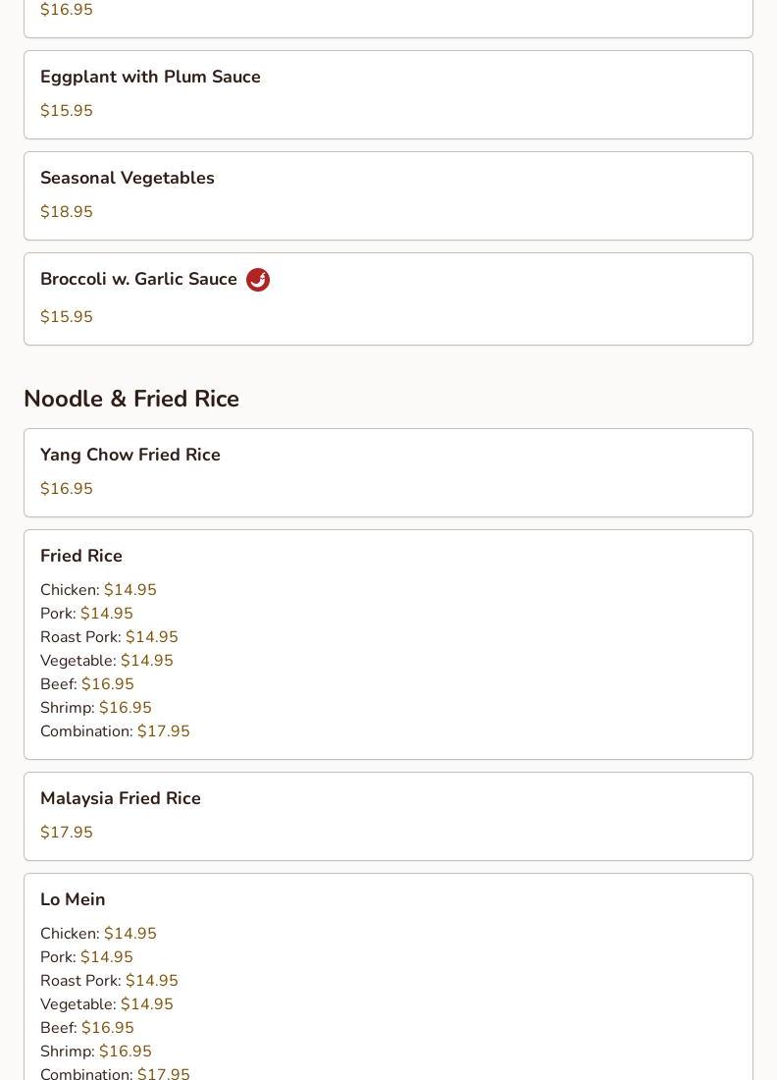The image size is (777, 1080).
Task: Click the Lo Mein item title
Action: point(73,899)
